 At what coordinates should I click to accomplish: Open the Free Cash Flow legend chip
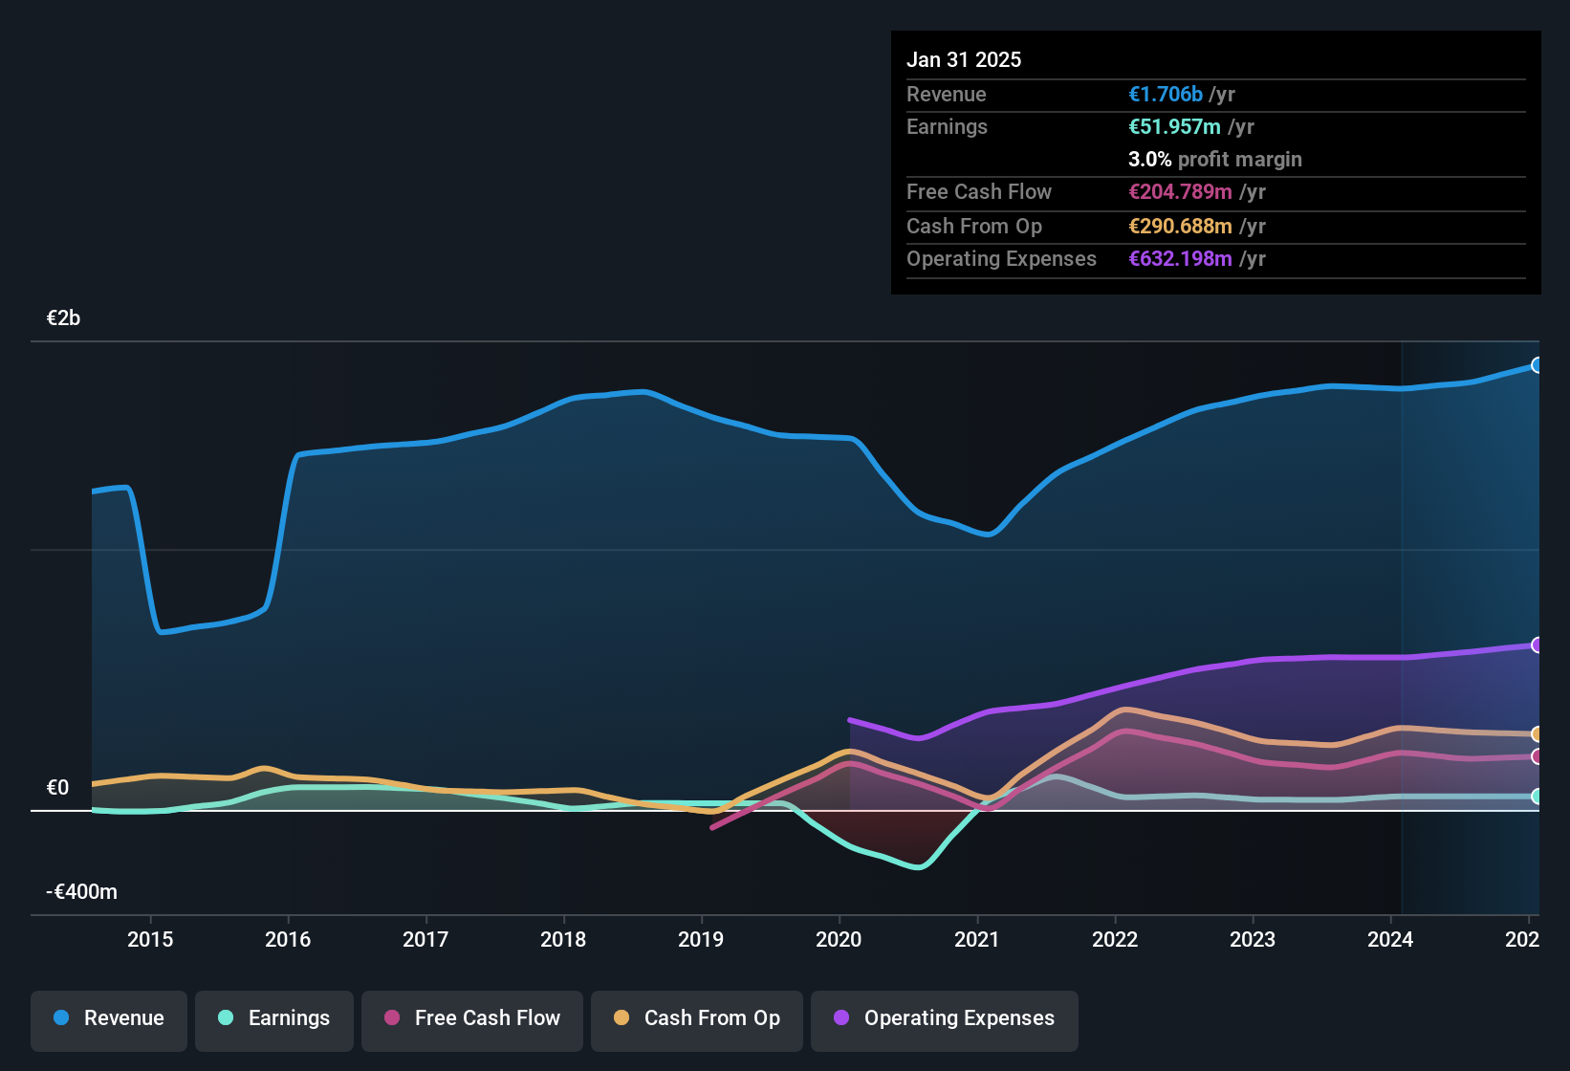coord(471,1018)
